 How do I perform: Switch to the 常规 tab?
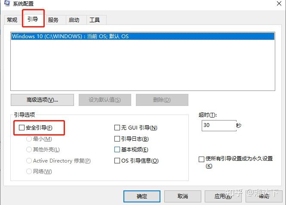click(12, 20)
